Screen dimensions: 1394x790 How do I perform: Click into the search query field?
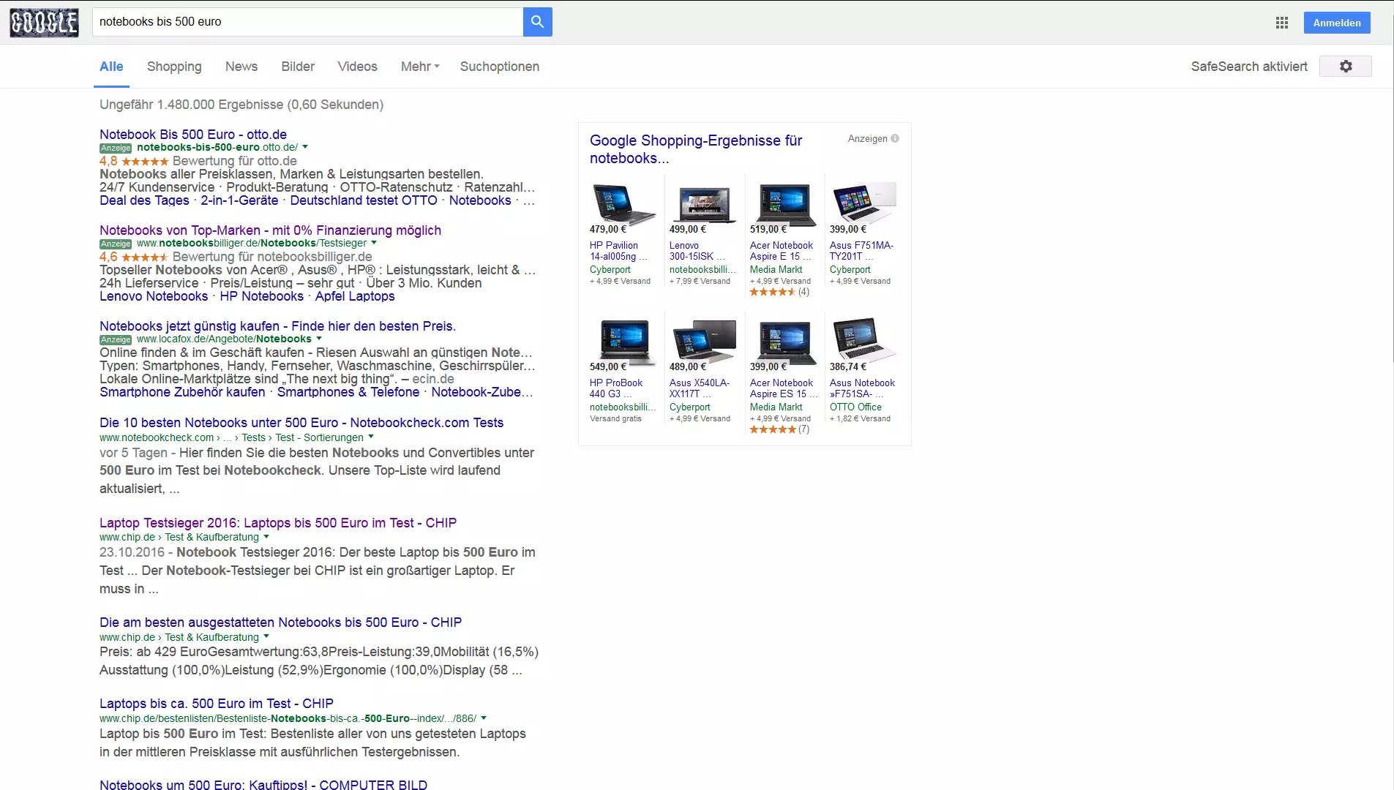307,22
